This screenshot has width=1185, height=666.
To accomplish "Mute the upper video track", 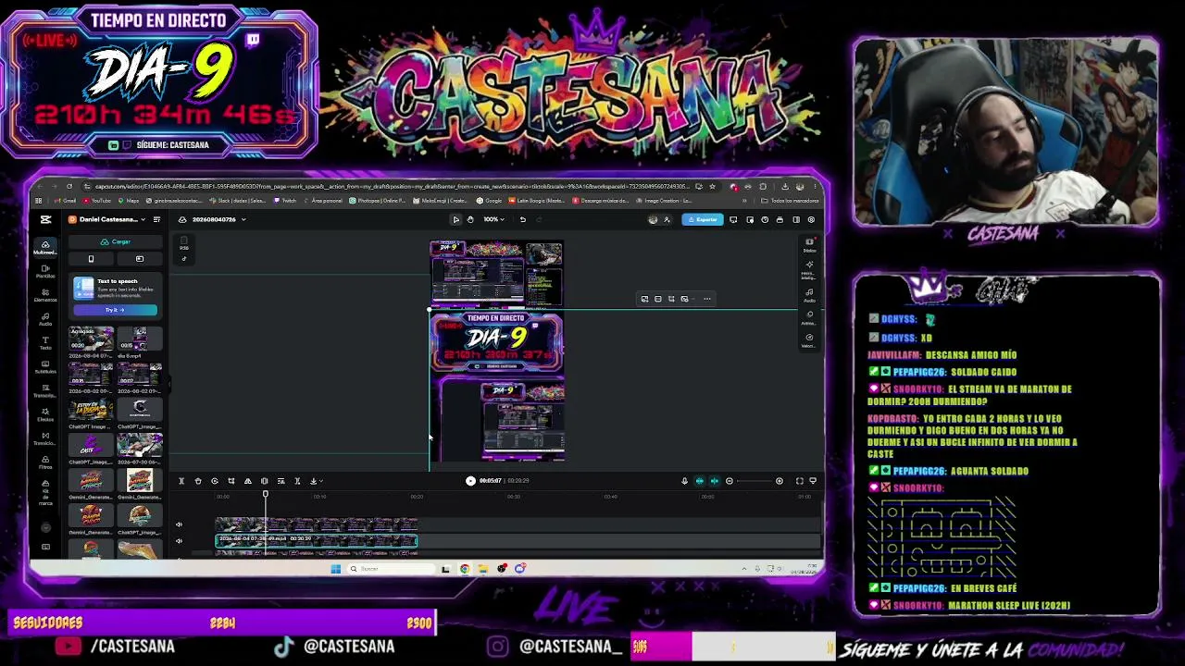I will pyautogui.click(x=179, y=524).
